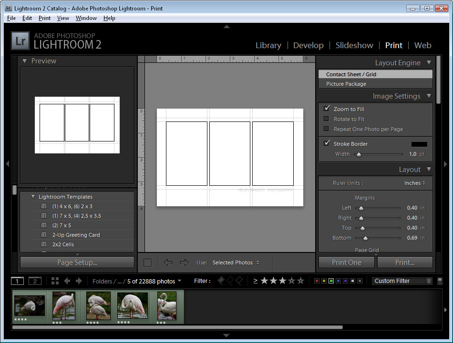Screen dimensions: 453x343
Task: Collapse the Image Settings panel
Action: click(429, 96)
